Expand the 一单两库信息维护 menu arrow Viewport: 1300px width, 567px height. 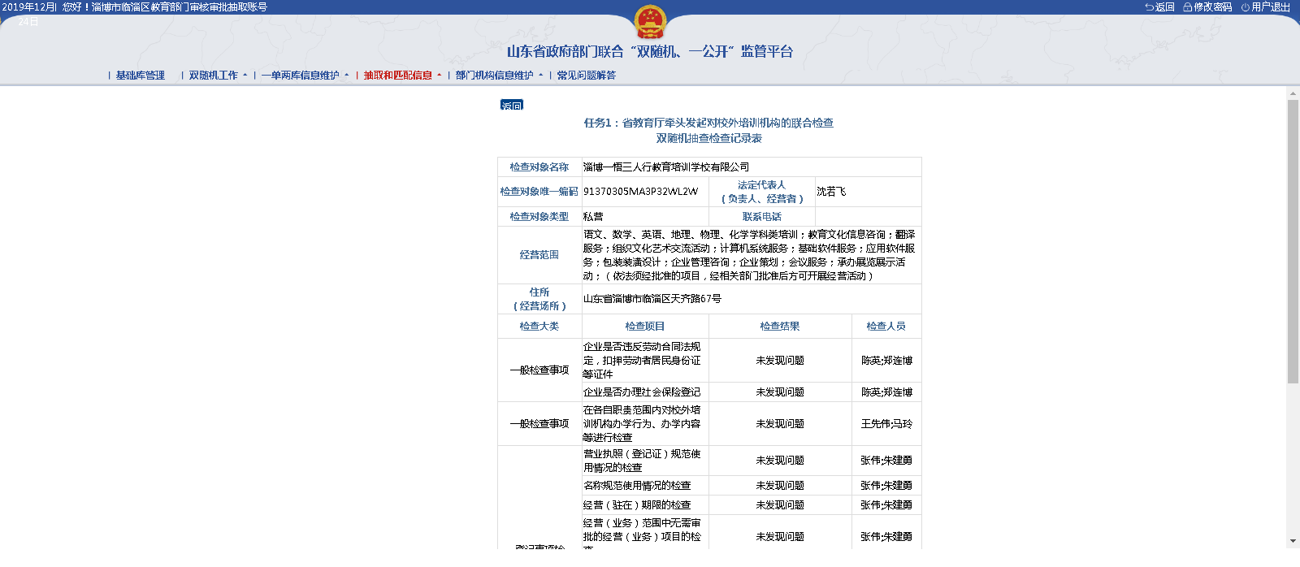(347, 76)
